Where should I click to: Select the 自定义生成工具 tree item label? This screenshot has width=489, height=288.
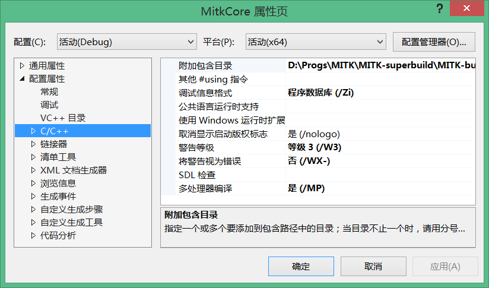[x=71, y=223]
